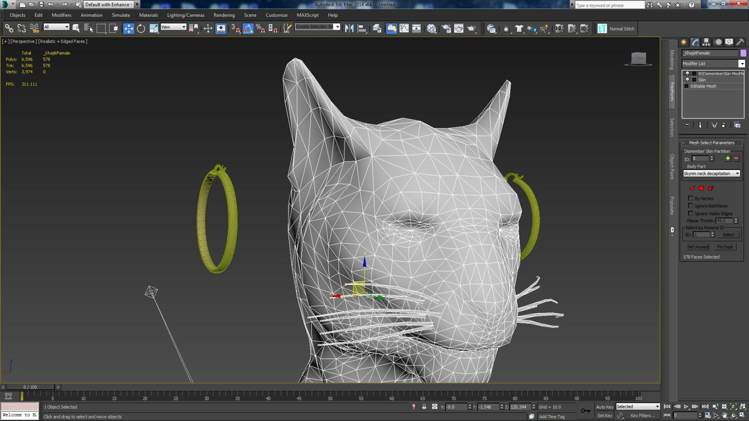Click the time slider 0 / 100 handle
Viewport: 749px width, 421px height.
point(30,387)
